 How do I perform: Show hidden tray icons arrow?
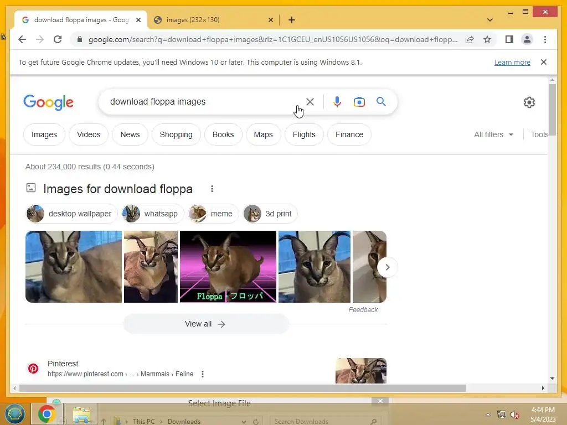488,414
